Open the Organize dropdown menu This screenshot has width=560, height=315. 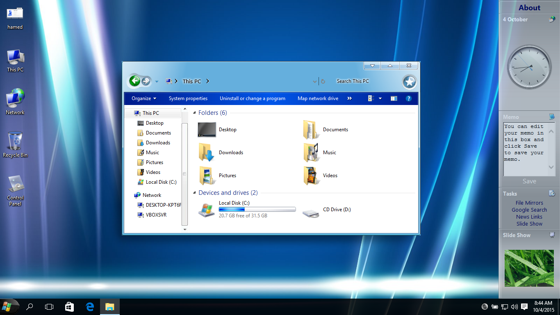tap(144, 98)
